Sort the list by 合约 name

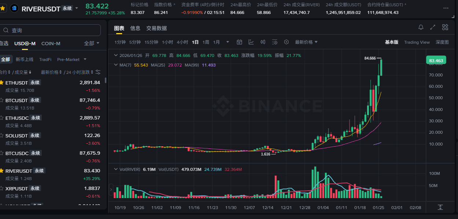coord(4,72)
